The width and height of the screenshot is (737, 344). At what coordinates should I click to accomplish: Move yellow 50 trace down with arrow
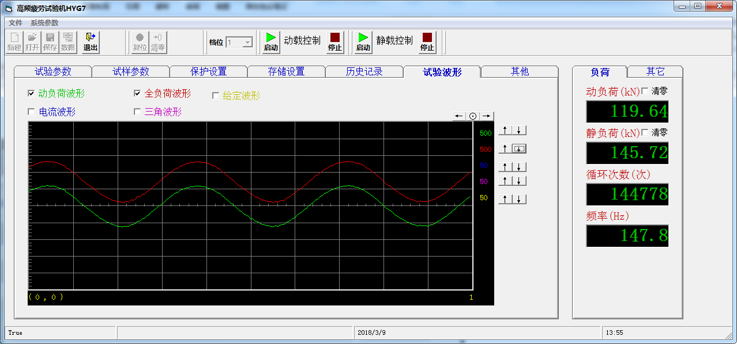coord(520,199)
